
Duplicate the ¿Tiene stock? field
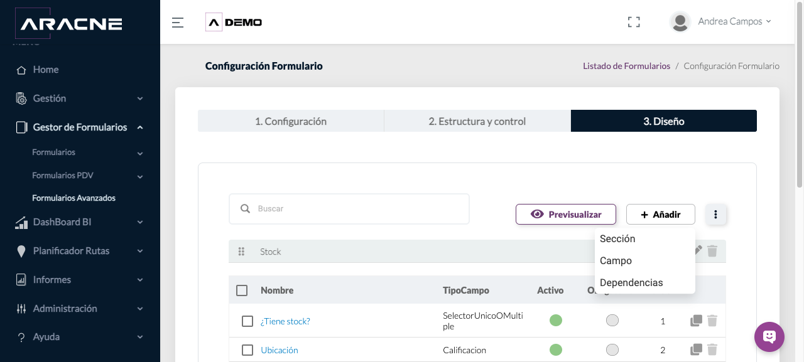tap(696, 321)
